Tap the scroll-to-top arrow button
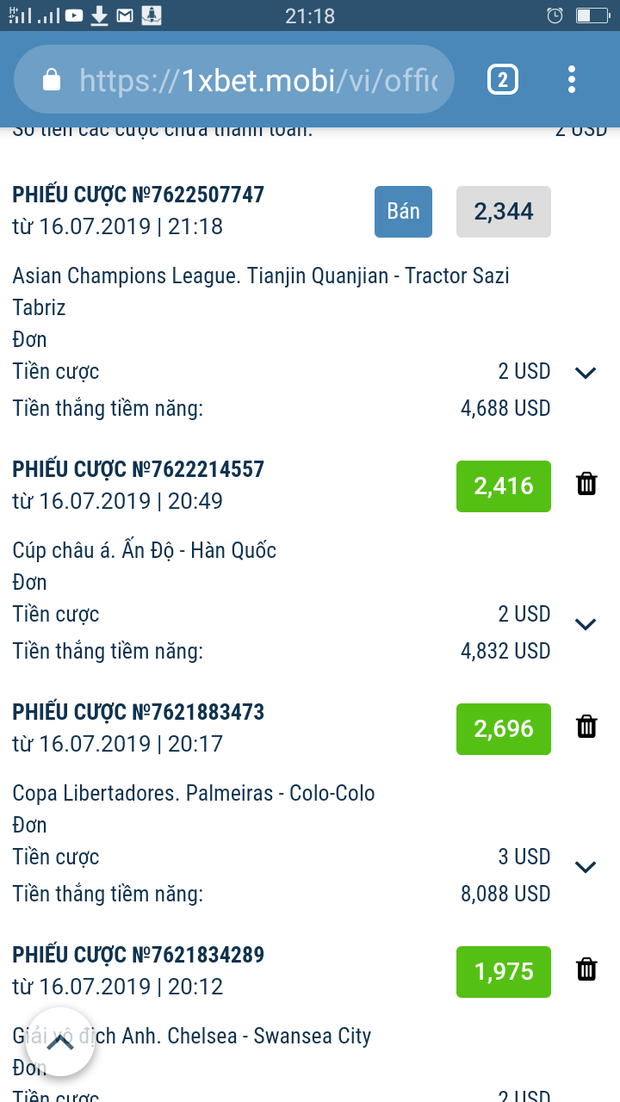Viewport: 620px width, 1102px height. pos(59,1042)
